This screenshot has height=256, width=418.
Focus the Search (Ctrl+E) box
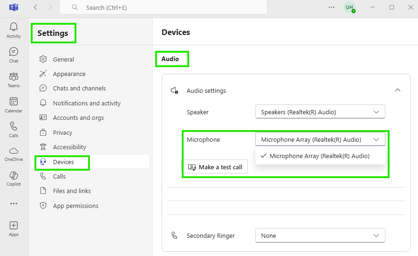coord(163,7)
